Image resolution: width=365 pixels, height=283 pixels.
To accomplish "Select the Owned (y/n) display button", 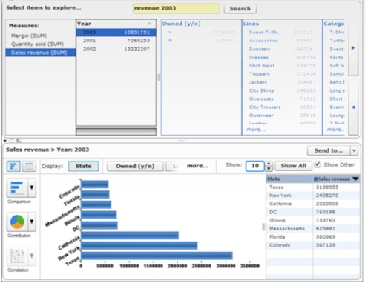I will click(135, 166).
